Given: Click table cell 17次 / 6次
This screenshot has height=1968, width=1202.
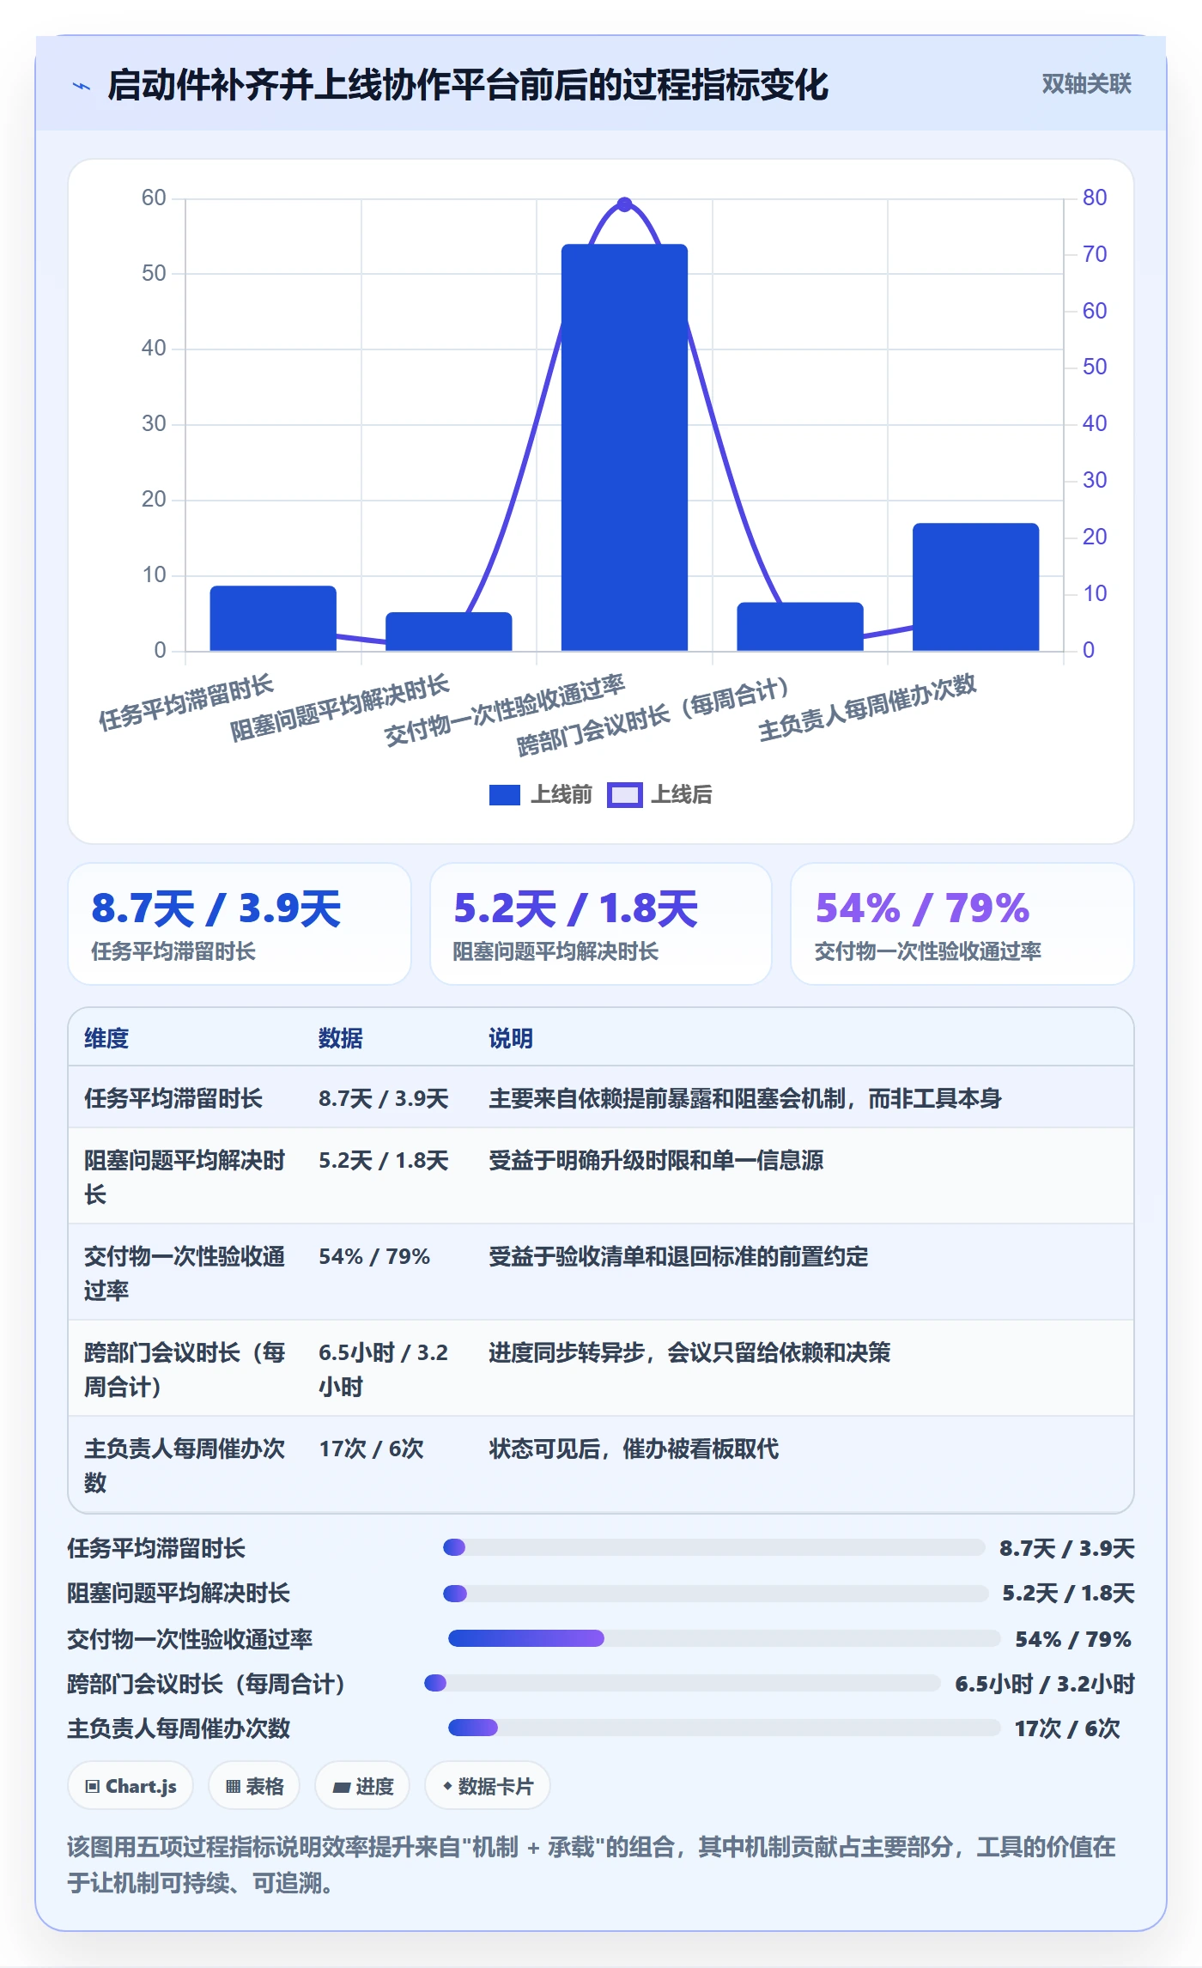Looking at the screenshot, I should pyautogui.click(x=372, y=1449).
